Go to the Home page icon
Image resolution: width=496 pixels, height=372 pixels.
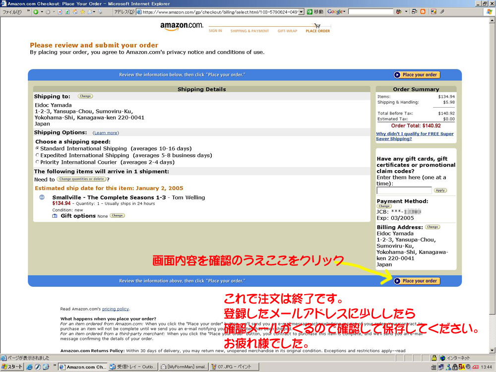[75, 12]
